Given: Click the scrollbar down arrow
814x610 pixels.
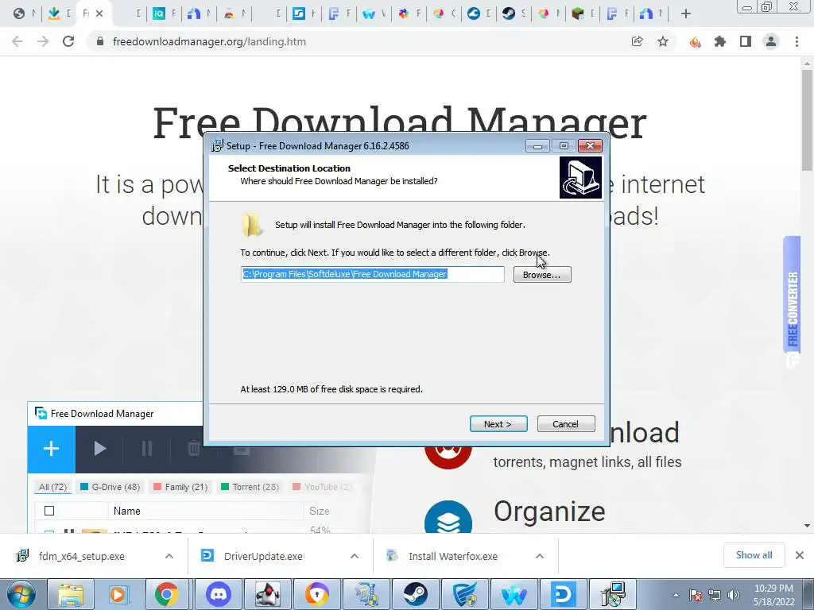Looking at the screenshot, I should pyautogui.click(x=807, y=526).
